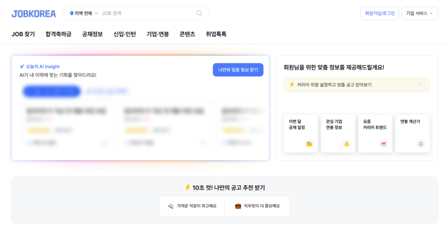
Task: Click the location pin icon in search bar
Action: 72,13
